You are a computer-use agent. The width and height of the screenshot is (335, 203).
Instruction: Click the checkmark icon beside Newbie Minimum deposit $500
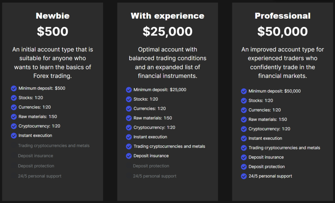pos(14,88)
